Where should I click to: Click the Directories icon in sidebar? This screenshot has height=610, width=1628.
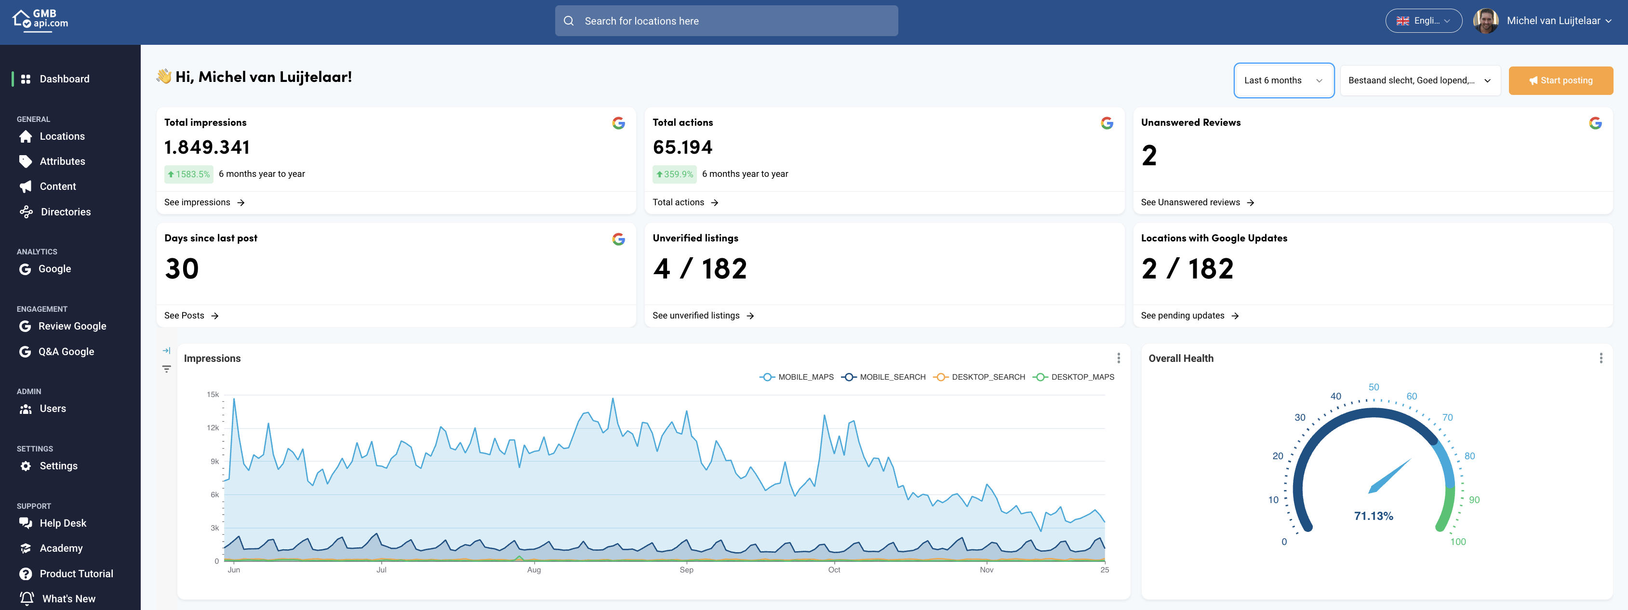(x=27, y=212)
